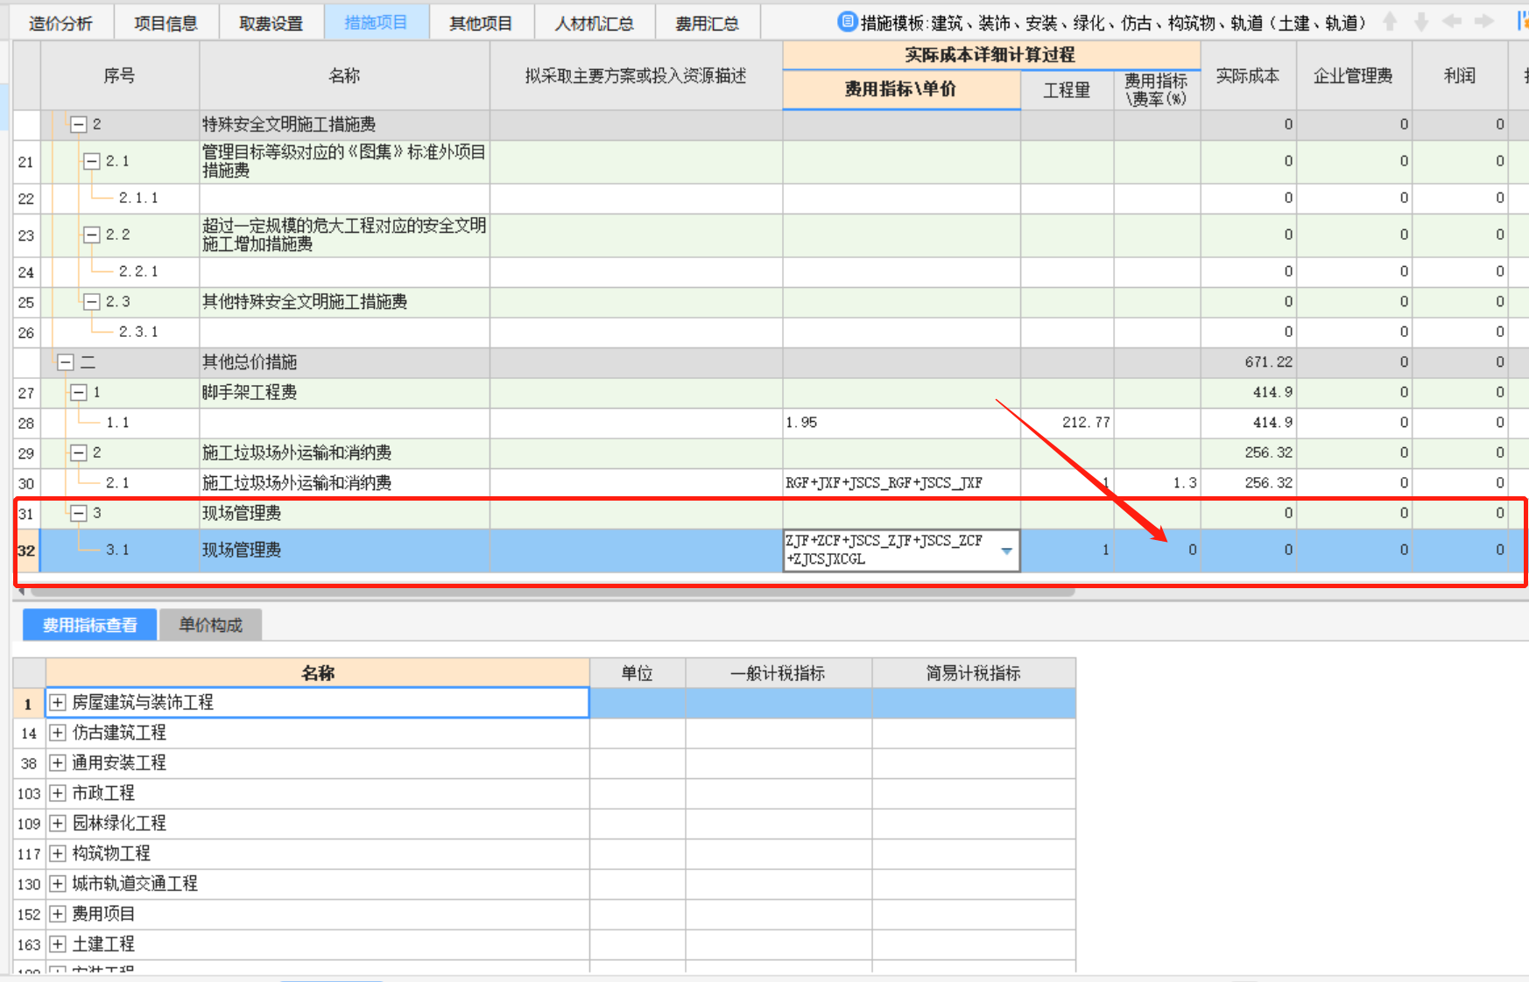Collapse row 29 施工垃圾场外运输和消纳费
This screenshot has width=1529, height=982.
79,452
